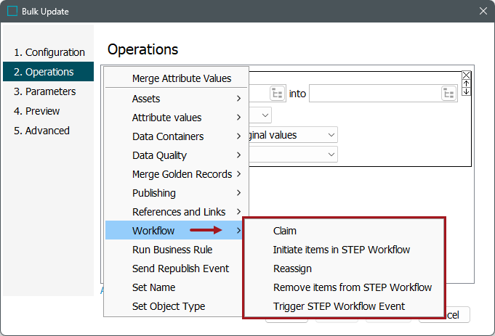Click the Bulk Update title bar icon

point(12,11)
